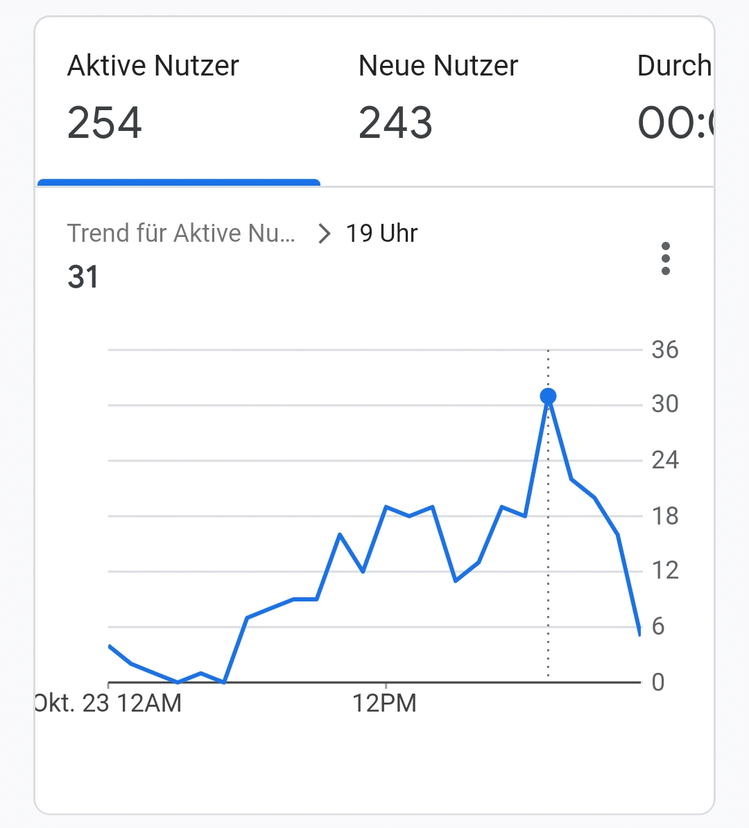Click the 12 y-axis label
This screenshot has width=749, height=828.
click(x=664, y=571)
